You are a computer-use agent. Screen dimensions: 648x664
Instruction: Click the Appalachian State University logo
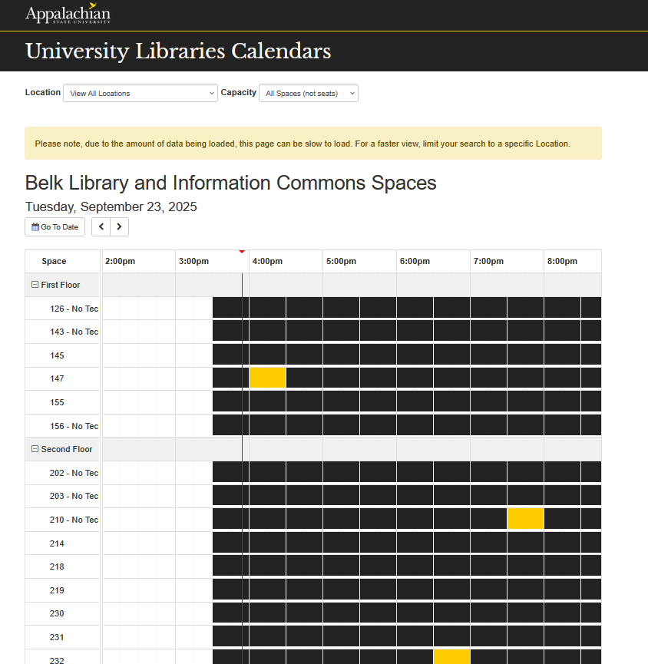68,15
